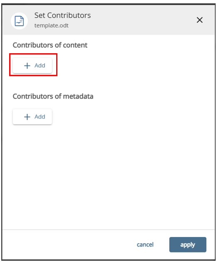Confirm changes with the apply button

188,245
